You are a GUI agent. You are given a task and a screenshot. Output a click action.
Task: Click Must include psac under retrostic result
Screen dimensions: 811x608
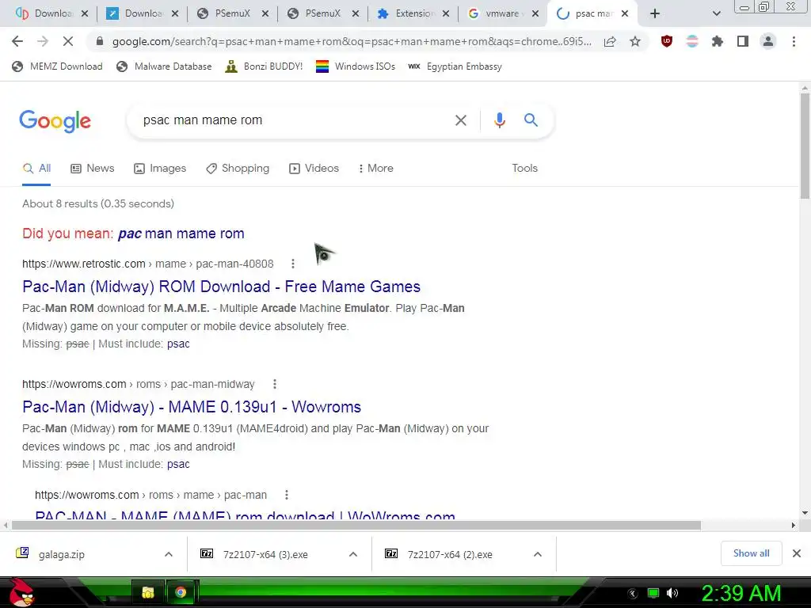click(178, 344)
